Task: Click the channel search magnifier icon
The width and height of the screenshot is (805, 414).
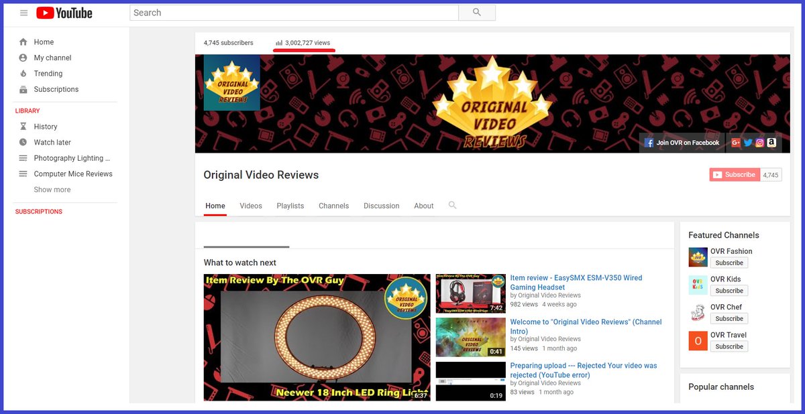Action: 452,205
